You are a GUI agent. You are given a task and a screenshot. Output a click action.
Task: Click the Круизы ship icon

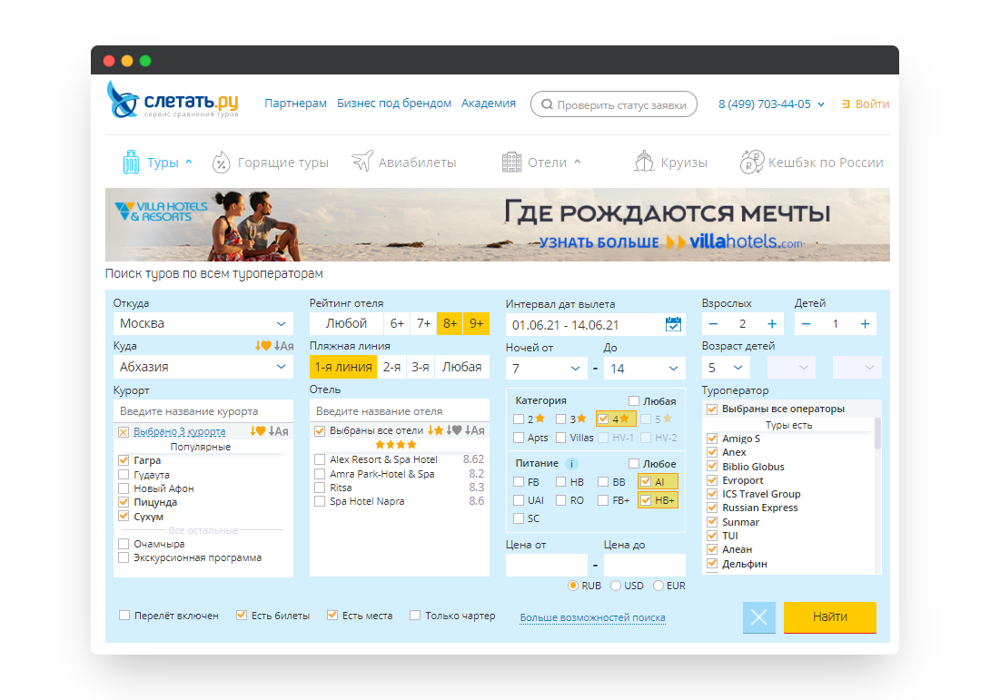point(644,163)
